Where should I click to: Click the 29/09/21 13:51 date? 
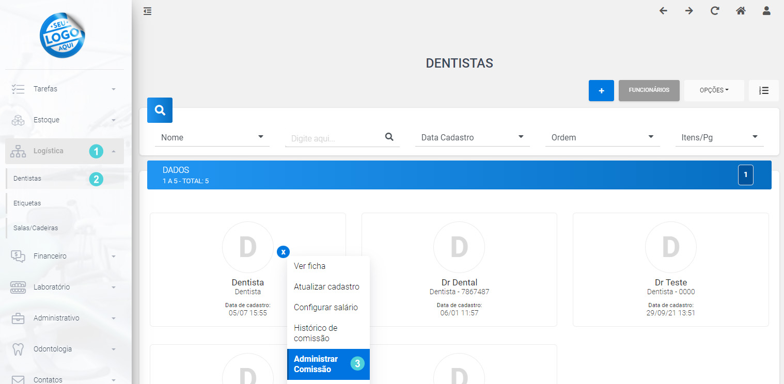671,313
